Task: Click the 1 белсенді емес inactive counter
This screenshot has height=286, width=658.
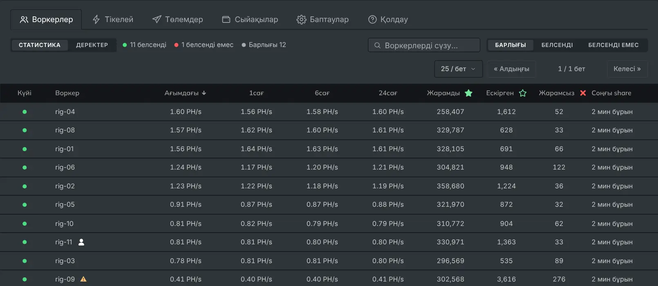Action: (204, 45)
